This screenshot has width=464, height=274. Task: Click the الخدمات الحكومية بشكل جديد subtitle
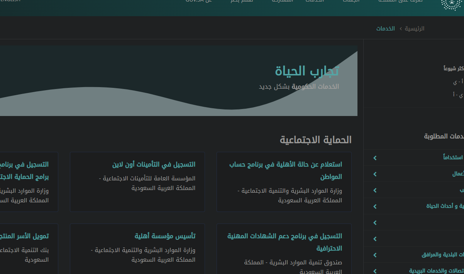pyautogui.click(x=299, y=87)
